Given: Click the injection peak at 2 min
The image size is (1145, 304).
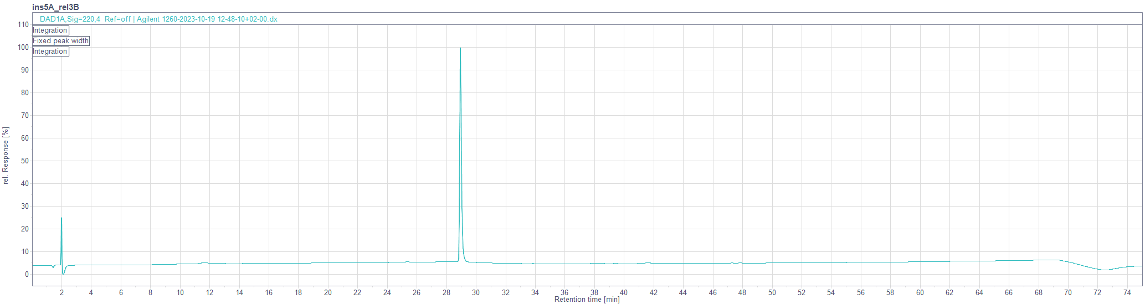Looking at the screenshot, I should click(x=61, y=218).
